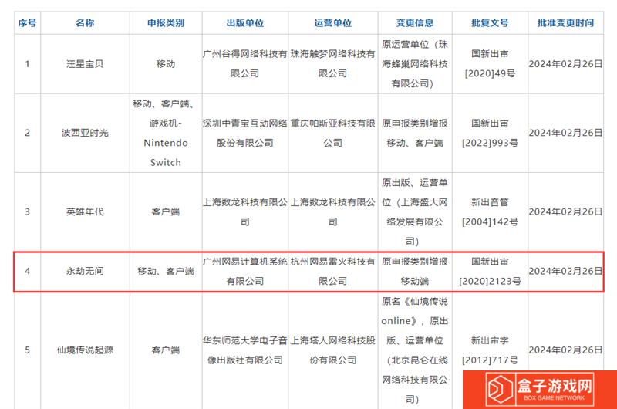617x409 pixels.
Task: Click publisher 上海数龙科技有限公司 in 出版单位 column
Action: click(245, 211)
